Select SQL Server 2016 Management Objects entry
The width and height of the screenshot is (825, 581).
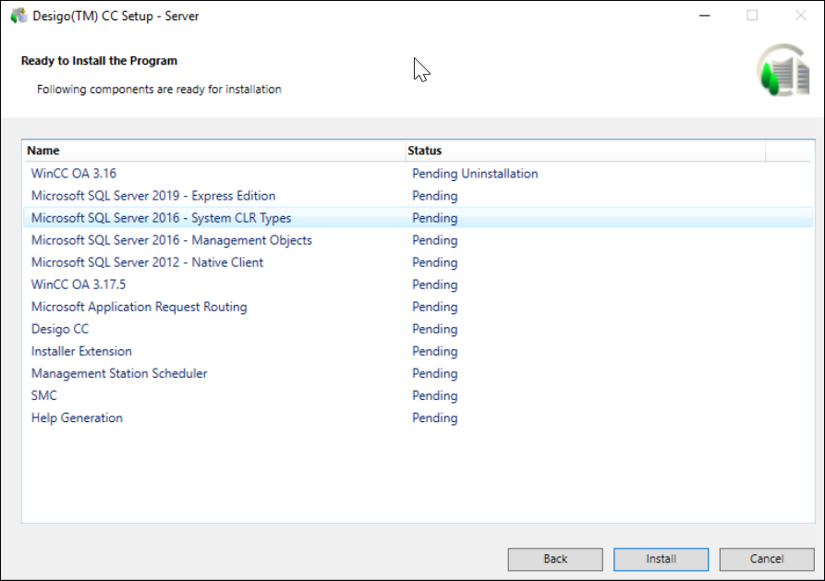(171, 240)
